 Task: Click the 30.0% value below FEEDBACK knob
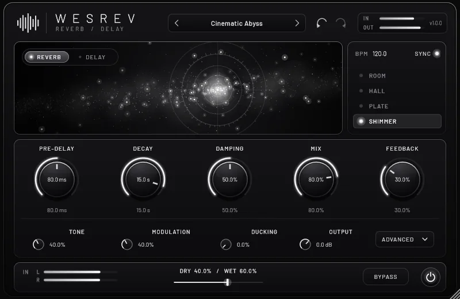[x=402, y=210]
